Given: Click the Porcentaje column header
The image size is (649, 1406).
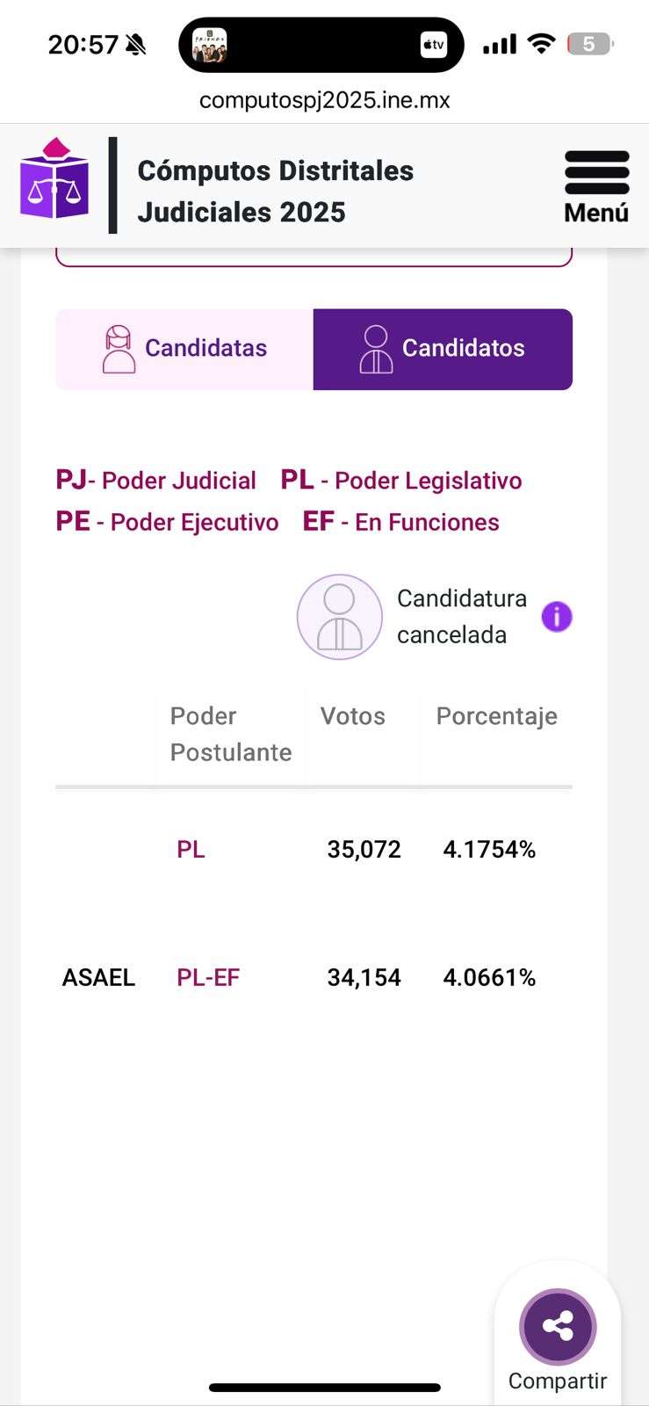Looking at the screenshot, I should tap(496, 716).
